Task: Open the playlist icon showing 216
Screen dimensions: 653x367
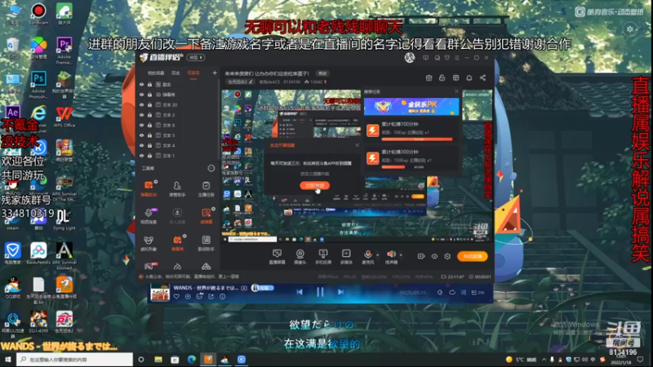Action: [x=478, y=293]
